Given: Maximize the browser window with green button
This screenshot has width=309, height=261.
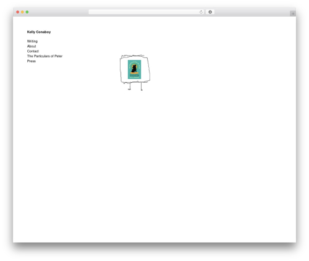Looking at the screenshot, I should [27, 12].
